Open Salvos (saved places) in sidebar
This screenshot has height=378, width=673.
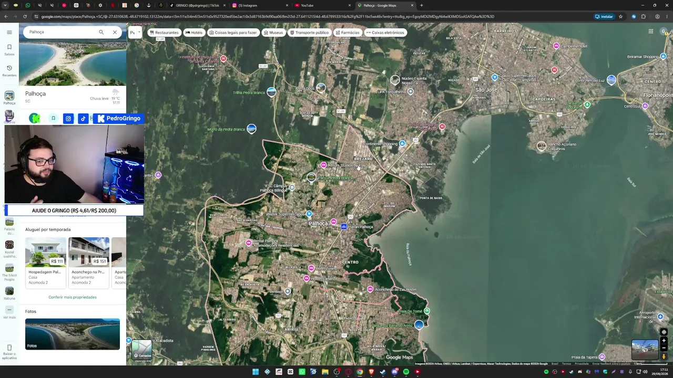click(9, 50)
